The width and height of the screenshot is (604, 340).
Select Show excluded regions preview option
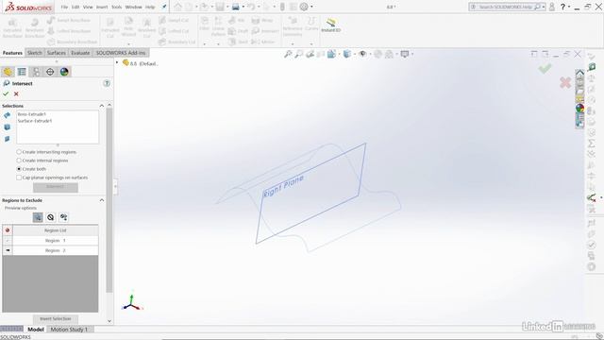[50, 217]
